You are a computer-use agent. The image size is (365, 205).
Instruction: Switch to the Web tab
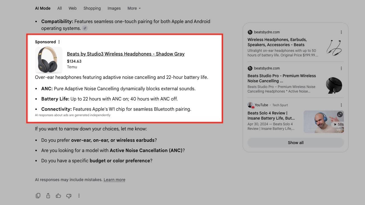[x=72, y=8]
